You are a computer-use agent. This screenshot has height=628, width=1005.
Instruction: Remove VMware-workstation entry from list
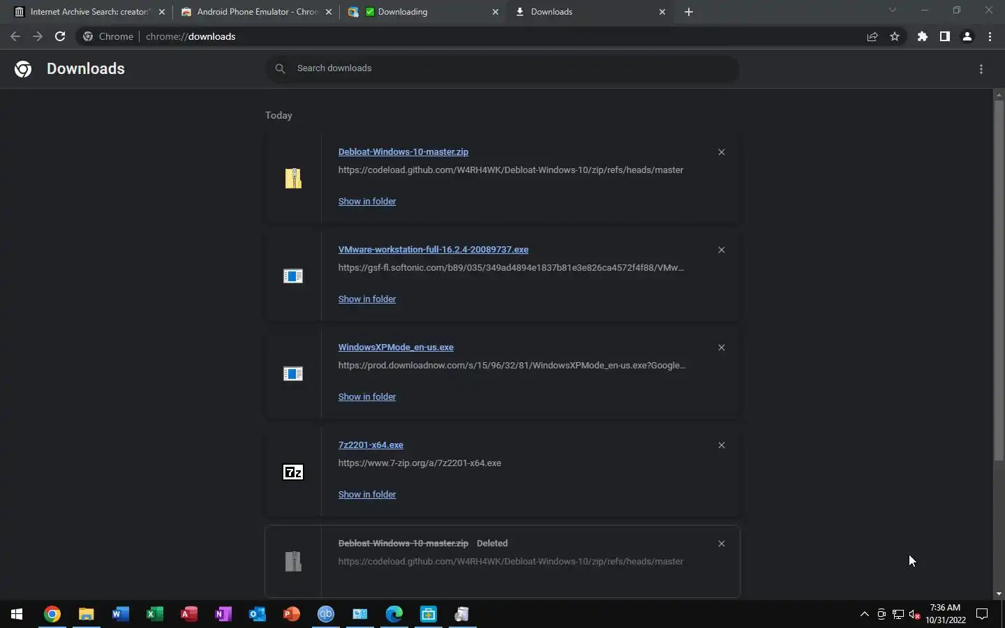pyautogui.click(x=722, y=250)
